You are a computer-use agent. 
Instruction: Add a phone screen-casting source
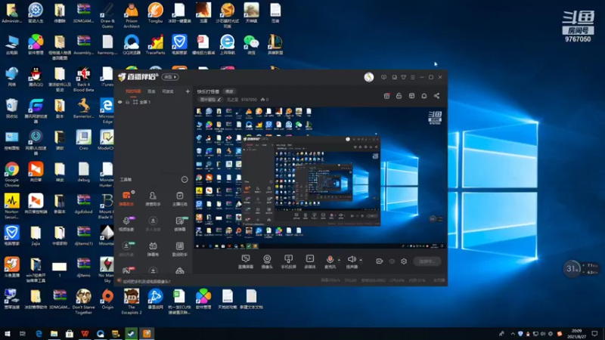pyautogui.click(x=288, y=261)
